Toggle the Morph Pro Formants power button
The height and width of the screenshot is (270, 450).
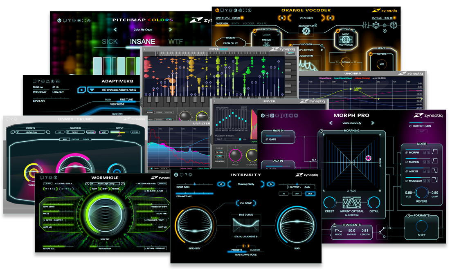(x=408, y=215)
